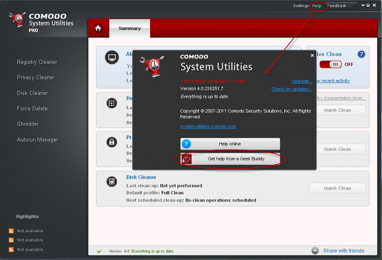Click the first RSS feed icon under Highlights
Viewport: 382px width, 260px height.
(11, 231)
